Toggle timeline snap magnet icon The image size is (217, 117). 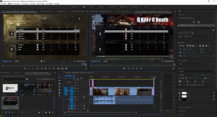pyautogui.click(x=70, y=78)
